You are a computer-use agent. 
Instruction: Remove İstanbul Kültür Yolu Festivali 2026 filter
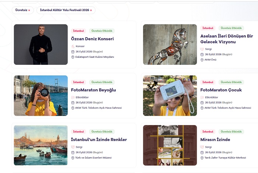click(x=91, y=10)
